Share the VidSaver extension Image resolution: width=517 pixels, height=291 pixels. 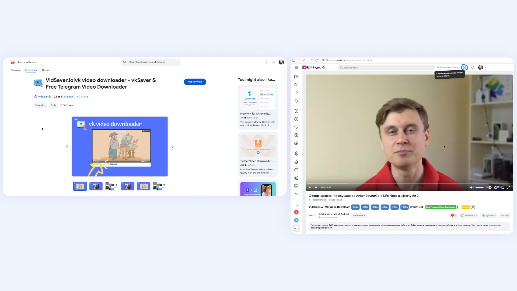point(83,97)
